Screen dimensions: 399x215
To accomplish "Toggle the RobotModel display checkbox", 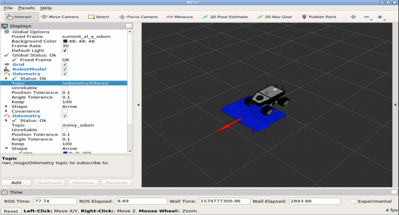I will [x=65, y=69].
